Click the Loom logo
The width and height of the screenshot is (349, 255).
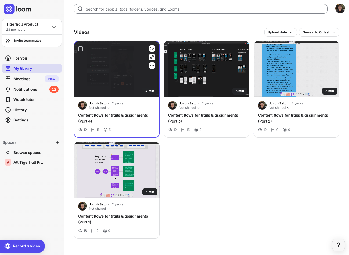click(x=18, y=9)
